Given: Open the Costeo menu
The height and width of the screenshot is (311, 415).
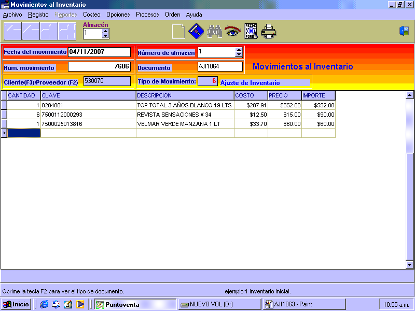Looking at the screenshot, I should (92, 15).
